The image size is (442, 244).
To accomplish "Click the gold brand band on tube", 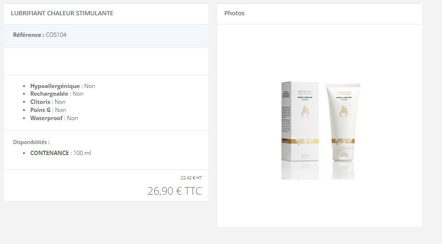I will click(343, 141).
